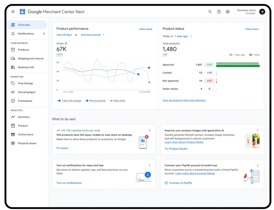This screenshot has height=210, width=274.
Task: Open options menu on PayPal account card
Action: pyautogui.click(x=258, y=165)
